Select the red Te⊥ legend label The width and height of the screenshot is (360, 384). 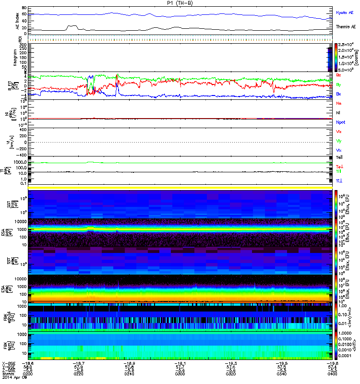(339, 167)
